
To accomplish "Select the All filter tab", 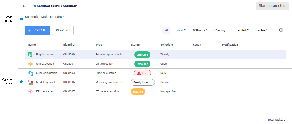I will coord(167,30).
